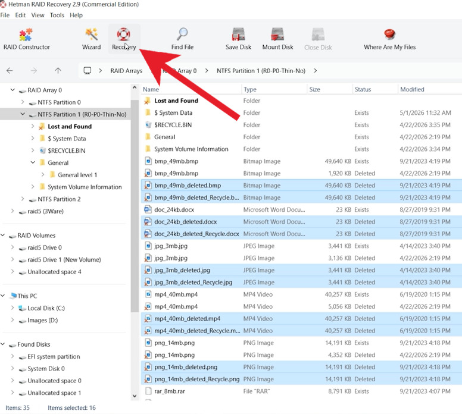The width and height of the screenshot is (462, 414).
Task: Click RAID Arrays breadcrumb
Action: tap(126, 71)
